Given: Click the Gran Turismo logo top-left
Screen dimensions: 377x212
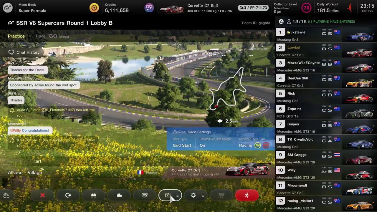Looking at the screenshot, I should pos(8,8).
